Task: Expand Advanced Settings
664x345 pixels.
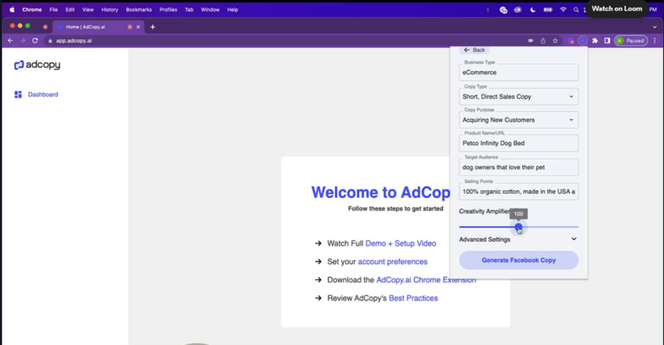Action: click(x=518, y=239)
